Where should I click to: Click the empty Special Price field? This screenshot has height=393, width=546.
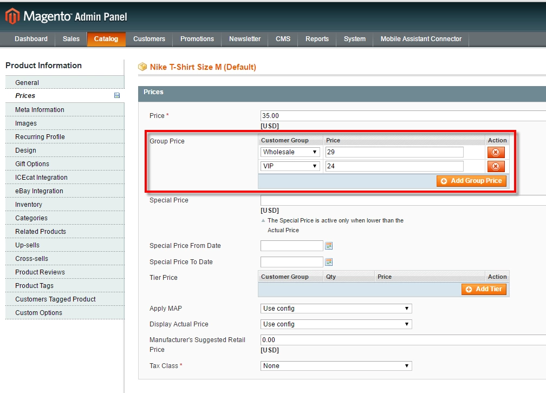click(x=403, y=200)
